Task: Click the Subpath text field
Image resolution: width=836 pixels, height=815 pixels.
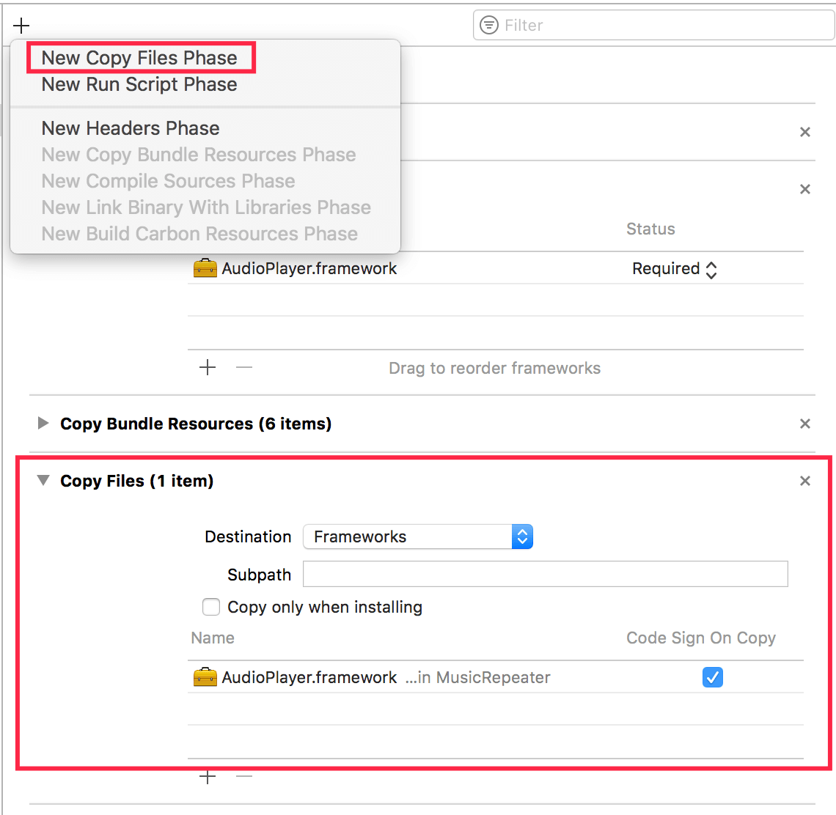Action: pyautogui.click(x=545, y=574)
